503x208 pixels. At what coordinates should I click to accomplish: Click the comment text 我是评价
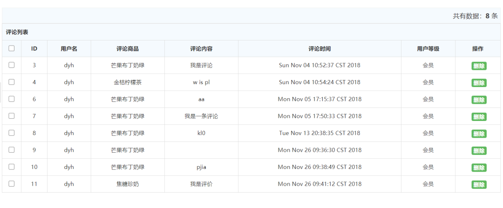click(202, 184)
